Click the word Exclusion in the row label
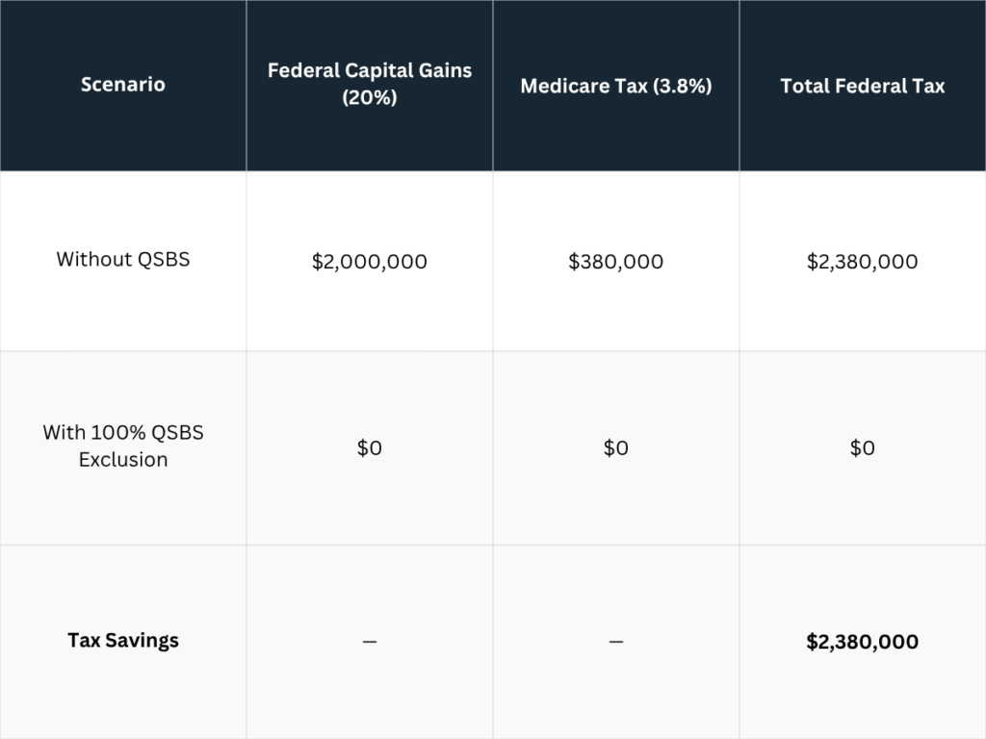Image resolution: width=986 pixels, height=739 pixels. 123,460
